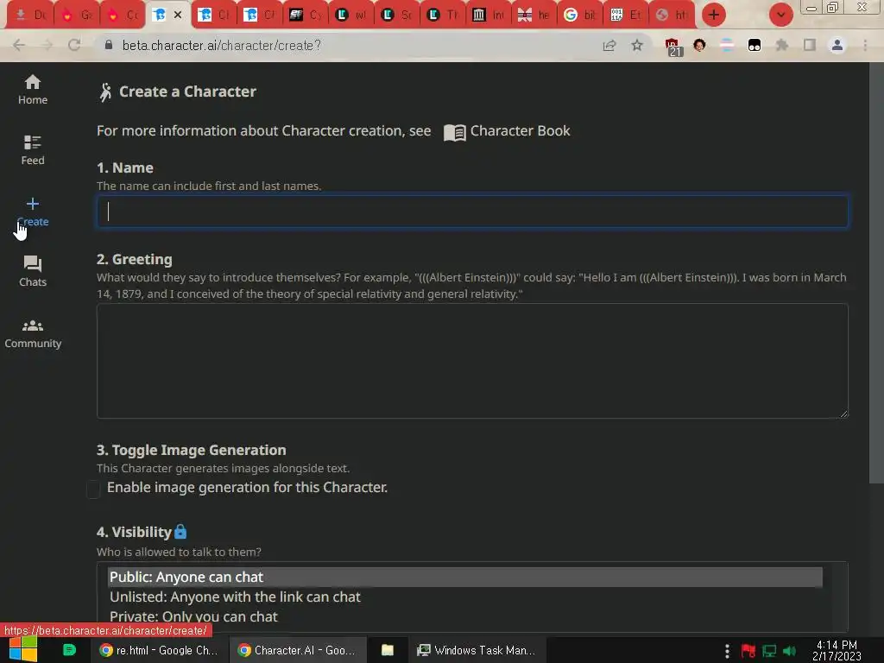Focus the Greeting text area
Viewport: 884px width, 663px height.
pyautogui.click(x=472, y=361)
